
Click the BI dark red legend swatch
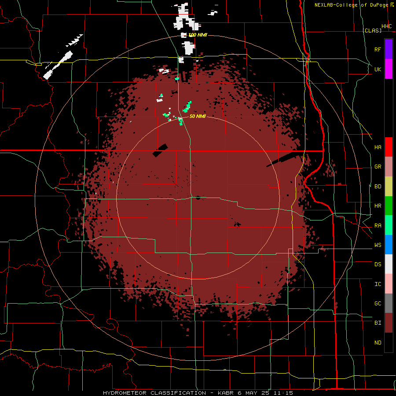pos(389,323)
